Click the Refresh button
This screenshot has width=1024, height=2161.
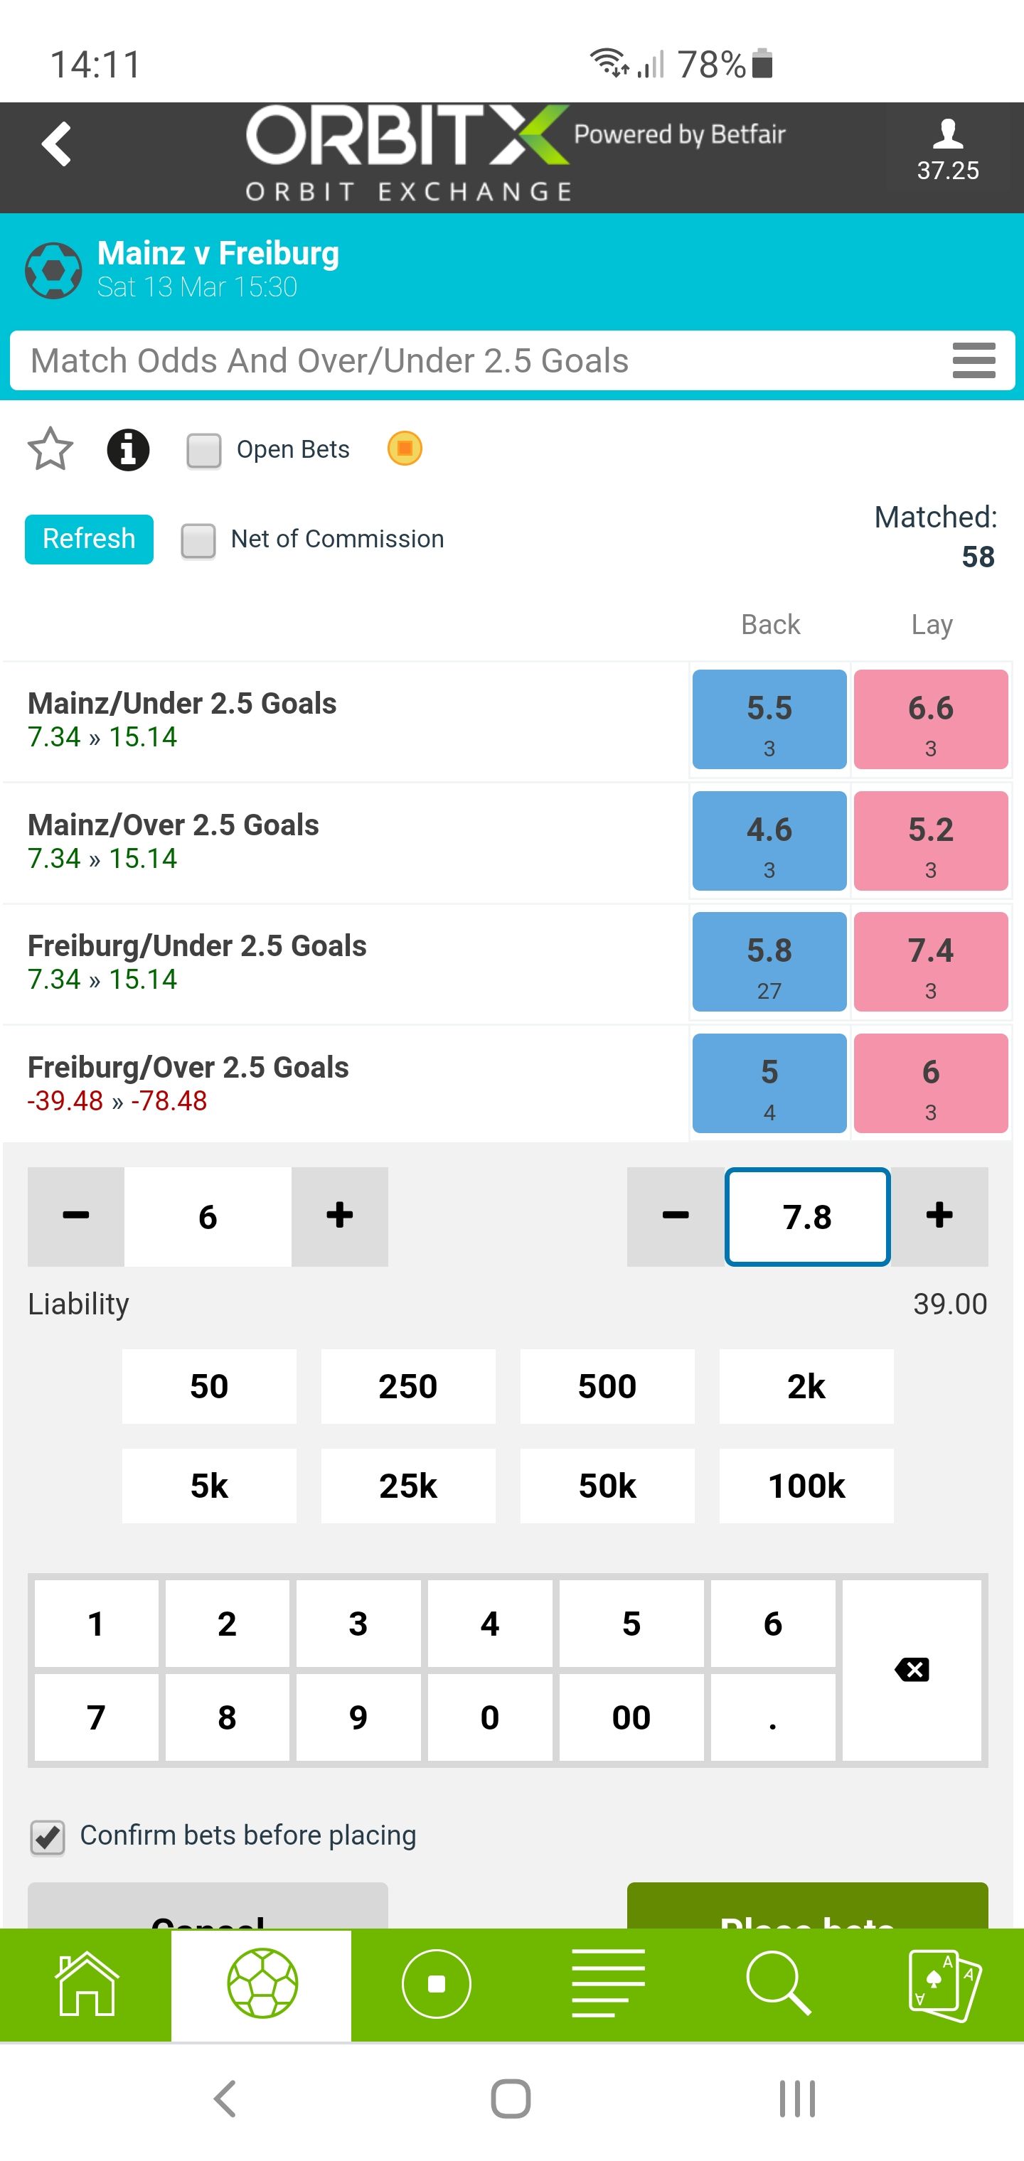pyautogui.click(x=89, y=540)
